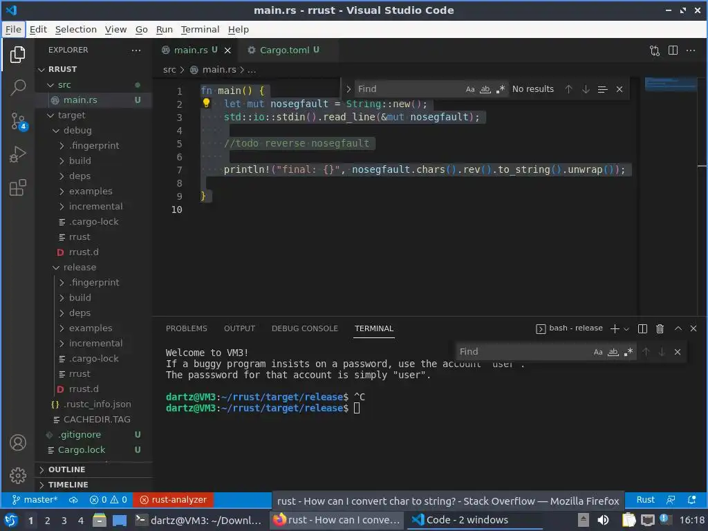708x531 pixels.
Task: Switch to the DEBUG CONSOLE panel tab
Action: click(305, 328)
